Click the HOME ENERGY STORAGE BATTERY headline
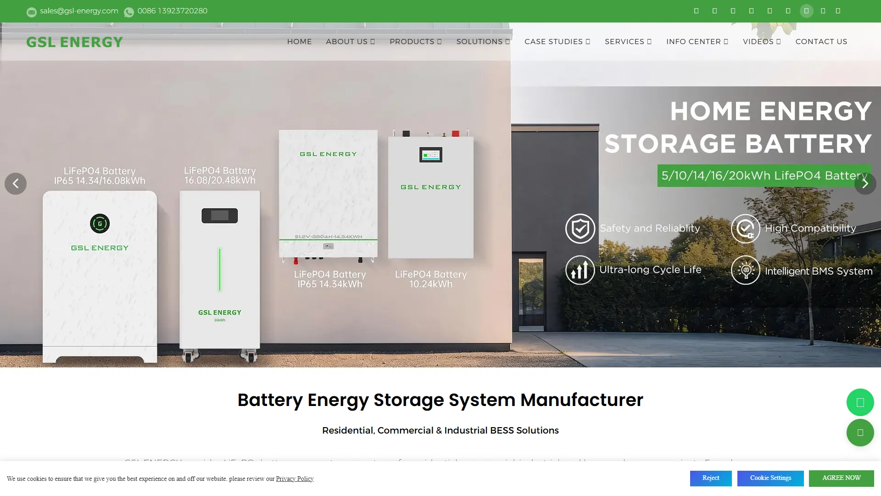This screenshot has height=496, width=881. (x=738, y=127)
